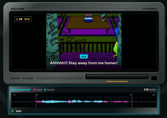Click the CHOICER VISION brand label
167x118 pixels.
coord(17,9)
